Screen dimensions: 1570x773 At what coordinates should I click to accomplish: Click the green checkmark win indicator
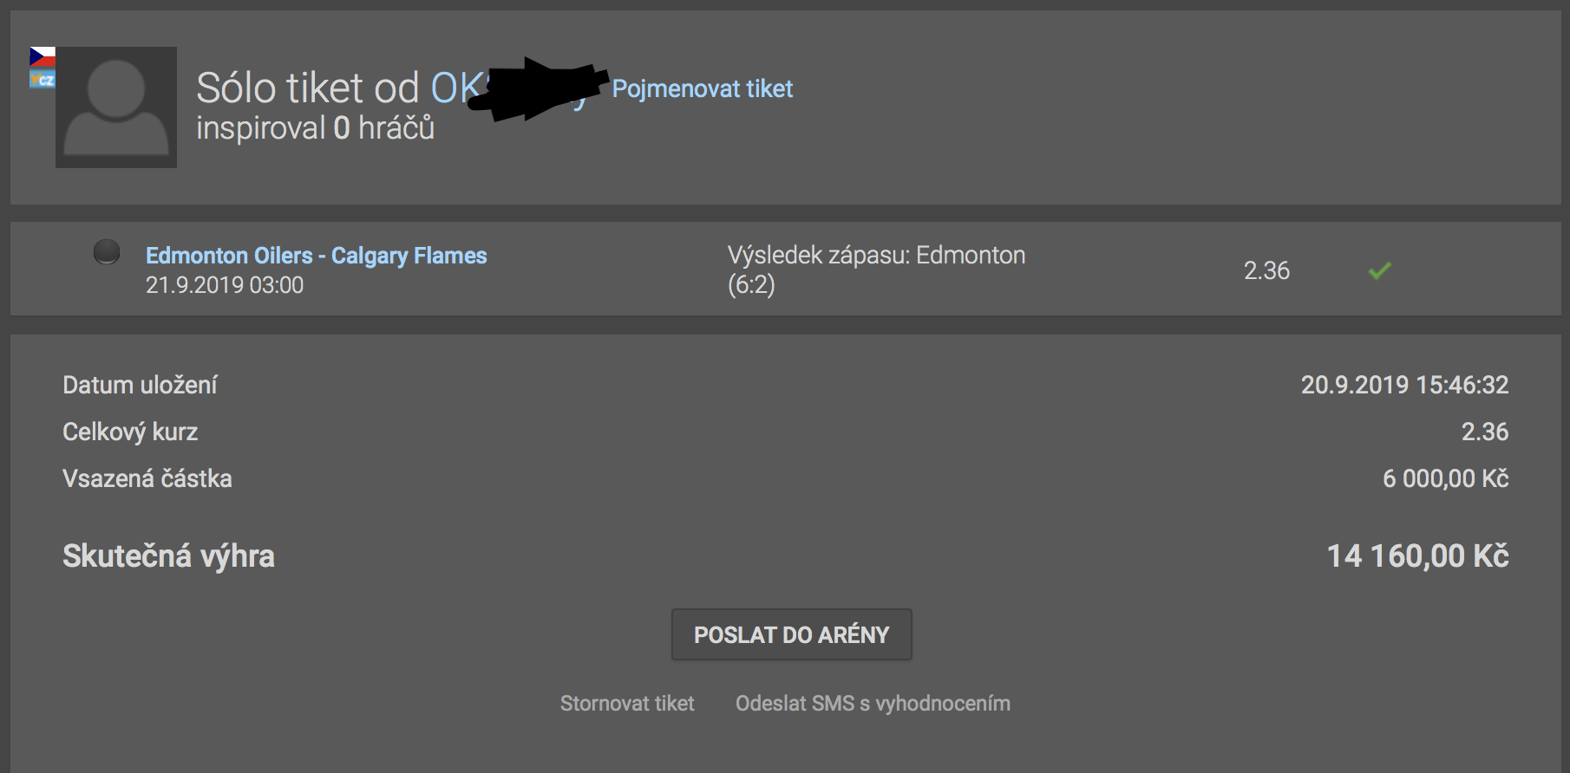coord(1379,270)
